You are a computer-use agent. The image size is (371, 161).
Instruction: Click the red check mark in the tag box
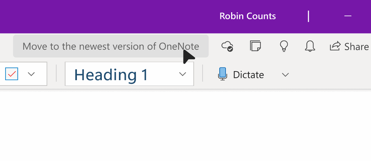tap(11, 74)
